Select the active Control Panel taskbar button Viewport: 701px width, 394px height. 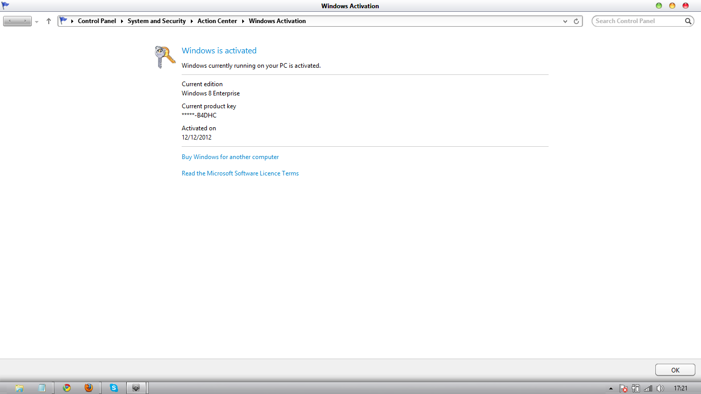[x=137, y=388]
